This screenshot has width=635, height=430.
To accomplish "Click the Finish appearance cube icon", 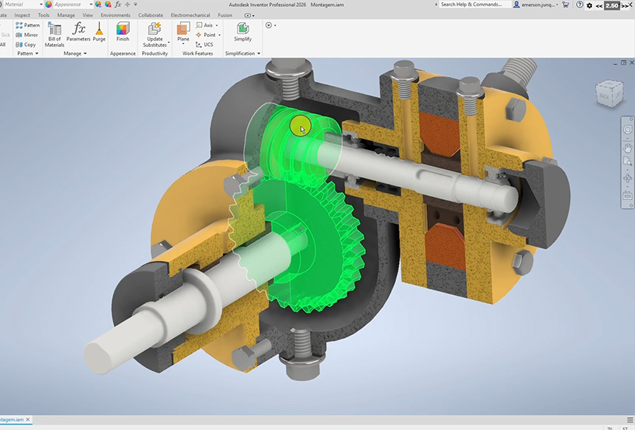I will tap(122, 32).
